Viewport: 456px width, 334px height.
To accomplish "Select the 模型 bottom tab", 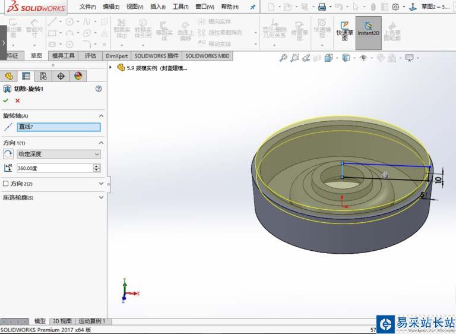I will point(40,321).
